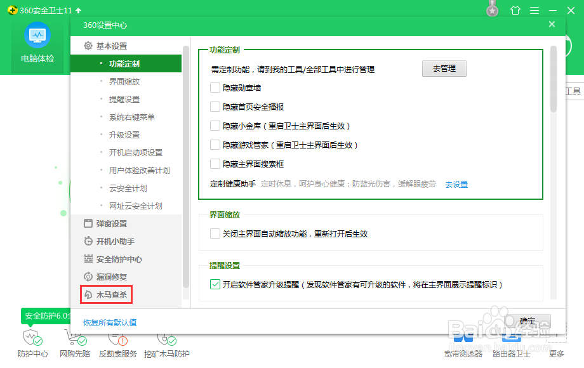Open 路由器卫士 icon in main window
Screen dimensions: 584x368
coord(512,338)
